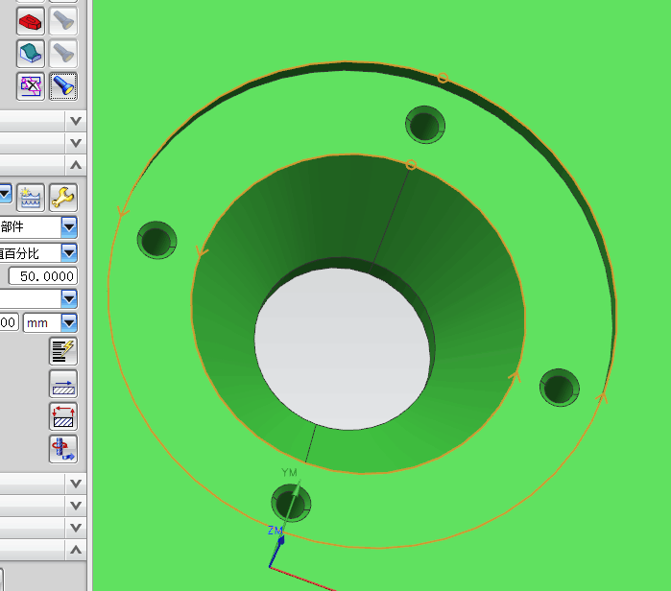The height and width of the screenshot is (591, 671).
Task: Expand the third collapsed section below feeds and speeds
Action: (x=76, y=528)
